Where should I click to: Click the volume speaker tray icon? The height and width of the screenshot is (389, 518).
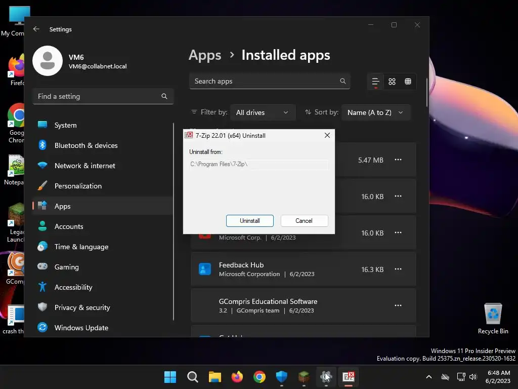click(473, 377)
